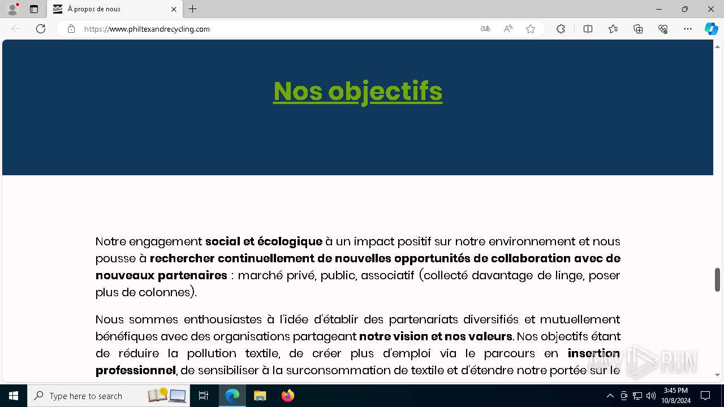
Task: View site information lock icon
Action: tap(71, 29)
